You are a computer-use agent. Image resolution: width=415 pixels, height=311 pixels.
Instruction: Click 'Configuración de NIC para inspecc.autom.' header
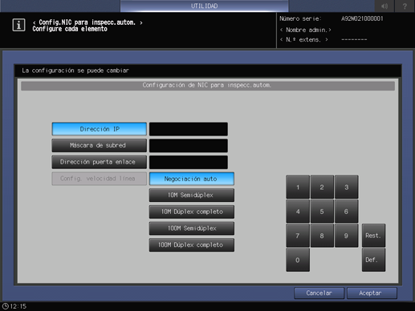206,85
